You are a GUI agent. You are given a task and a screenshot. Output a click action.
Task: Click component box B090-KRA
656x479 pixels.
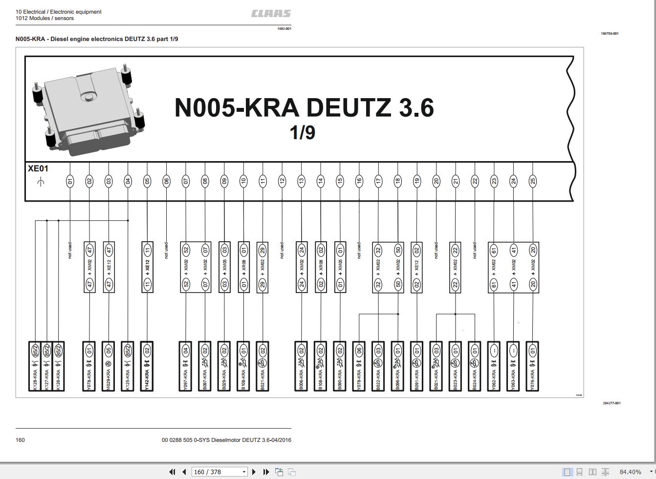pyautogui.click(x=340, y=366)
